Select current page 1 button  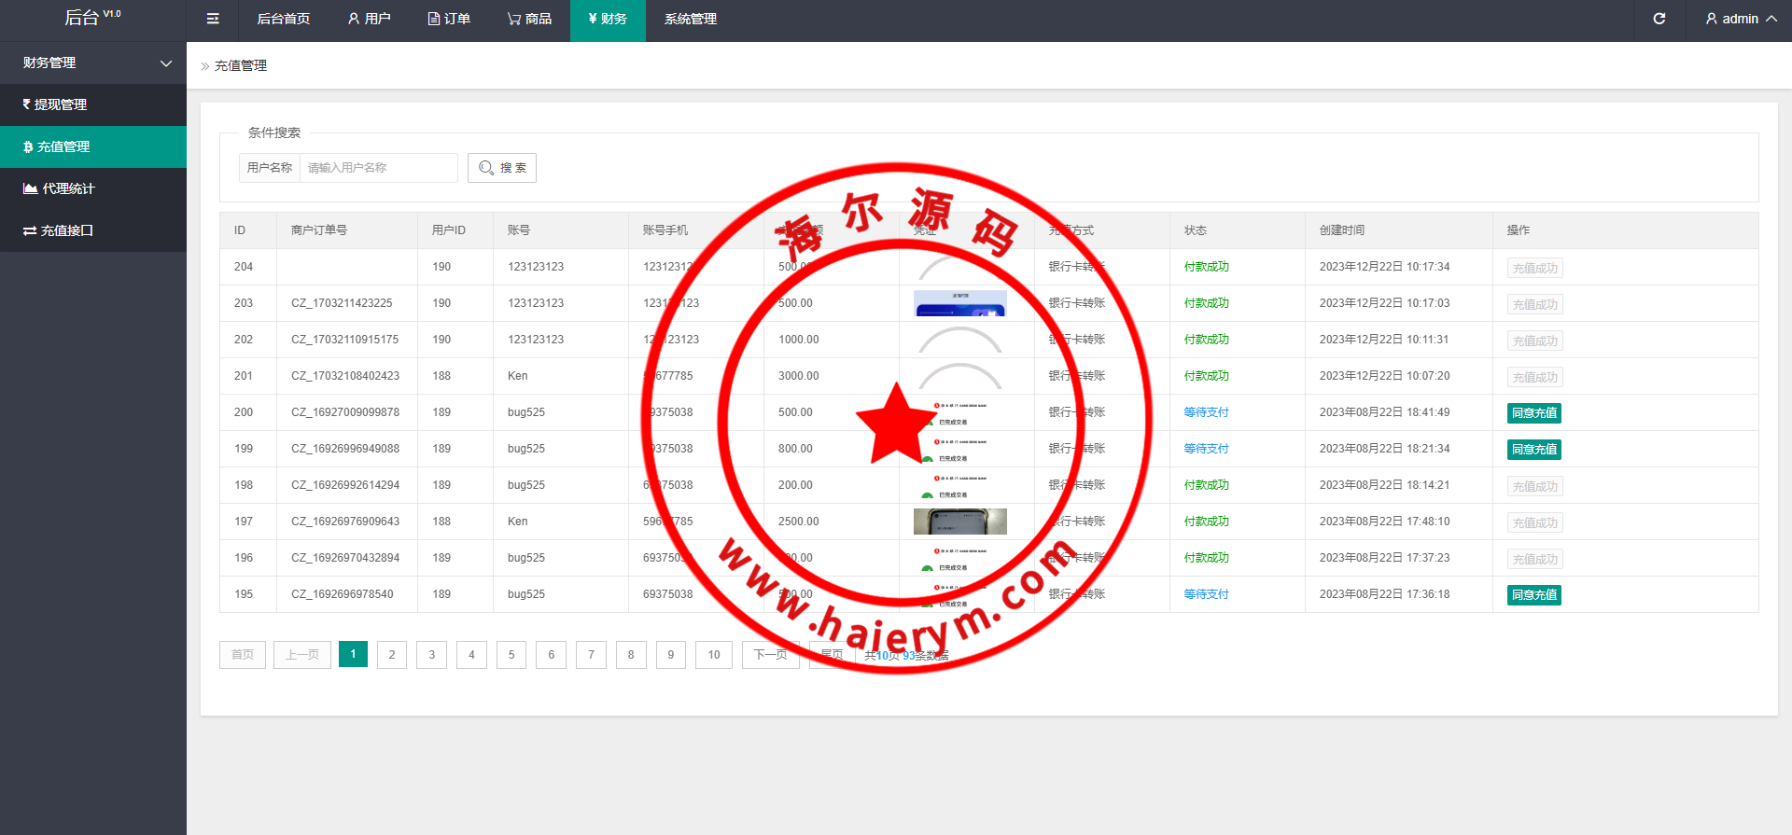pyautogui.click(x=353, y=654)
